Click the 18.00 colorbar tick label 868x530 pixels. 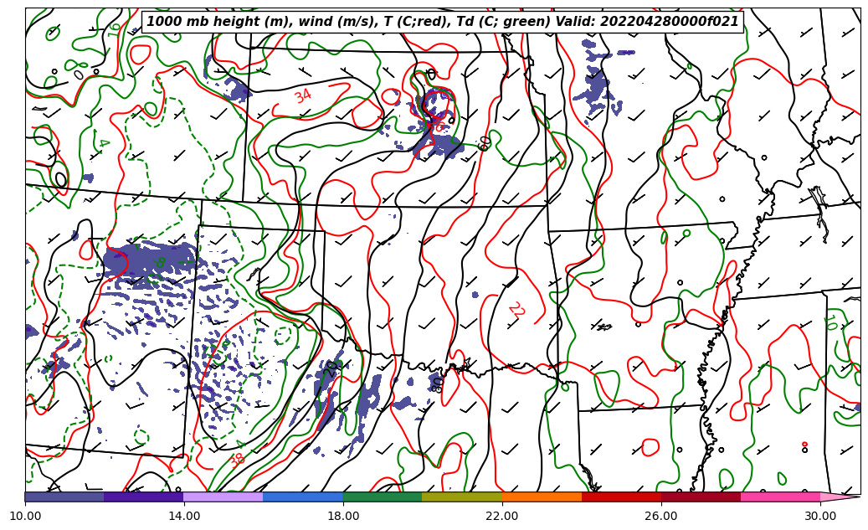point(342,516)
